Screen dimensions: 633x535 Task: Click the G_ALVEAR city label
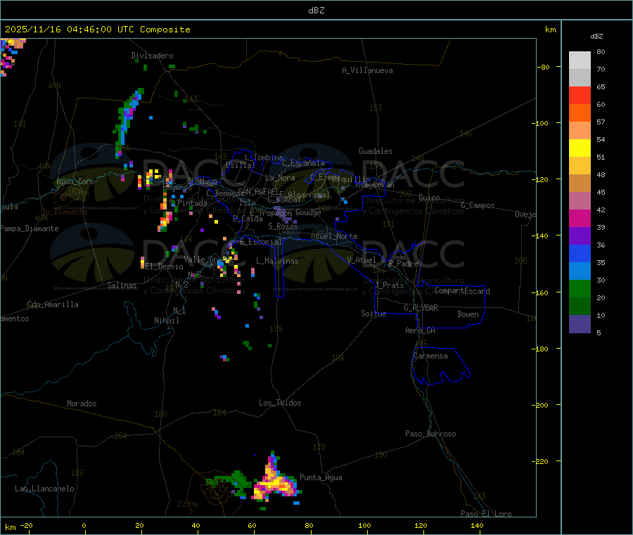(x=421, y=308)
